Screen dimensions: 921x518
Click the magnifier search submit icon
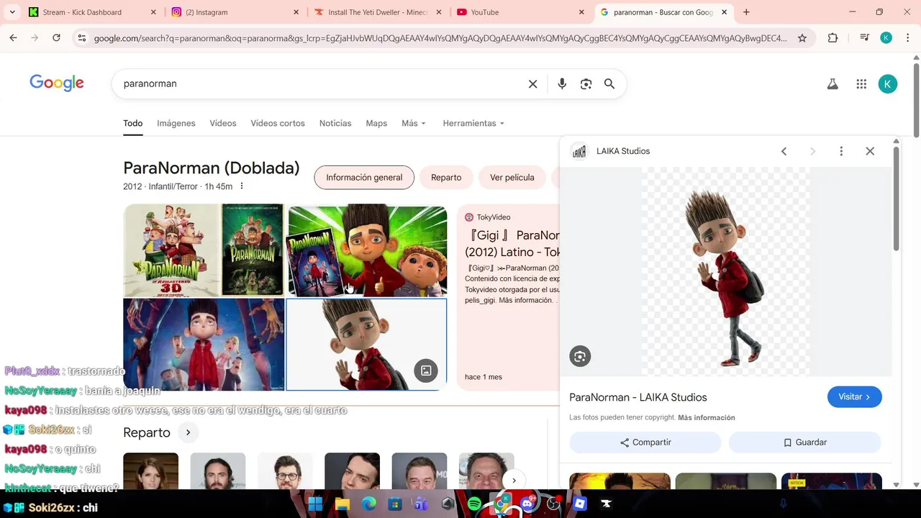[x=609, y=84]
